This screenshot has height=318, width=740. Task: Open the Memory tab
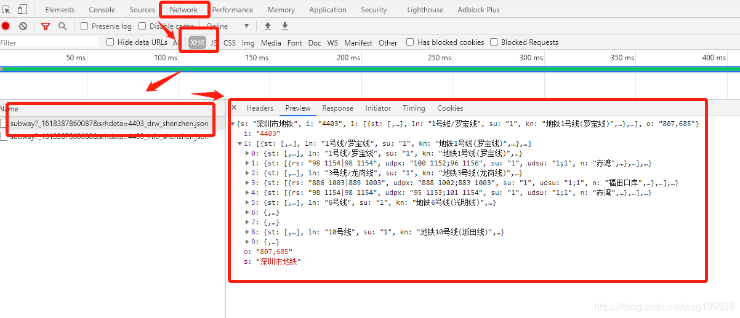click(281, 10)
